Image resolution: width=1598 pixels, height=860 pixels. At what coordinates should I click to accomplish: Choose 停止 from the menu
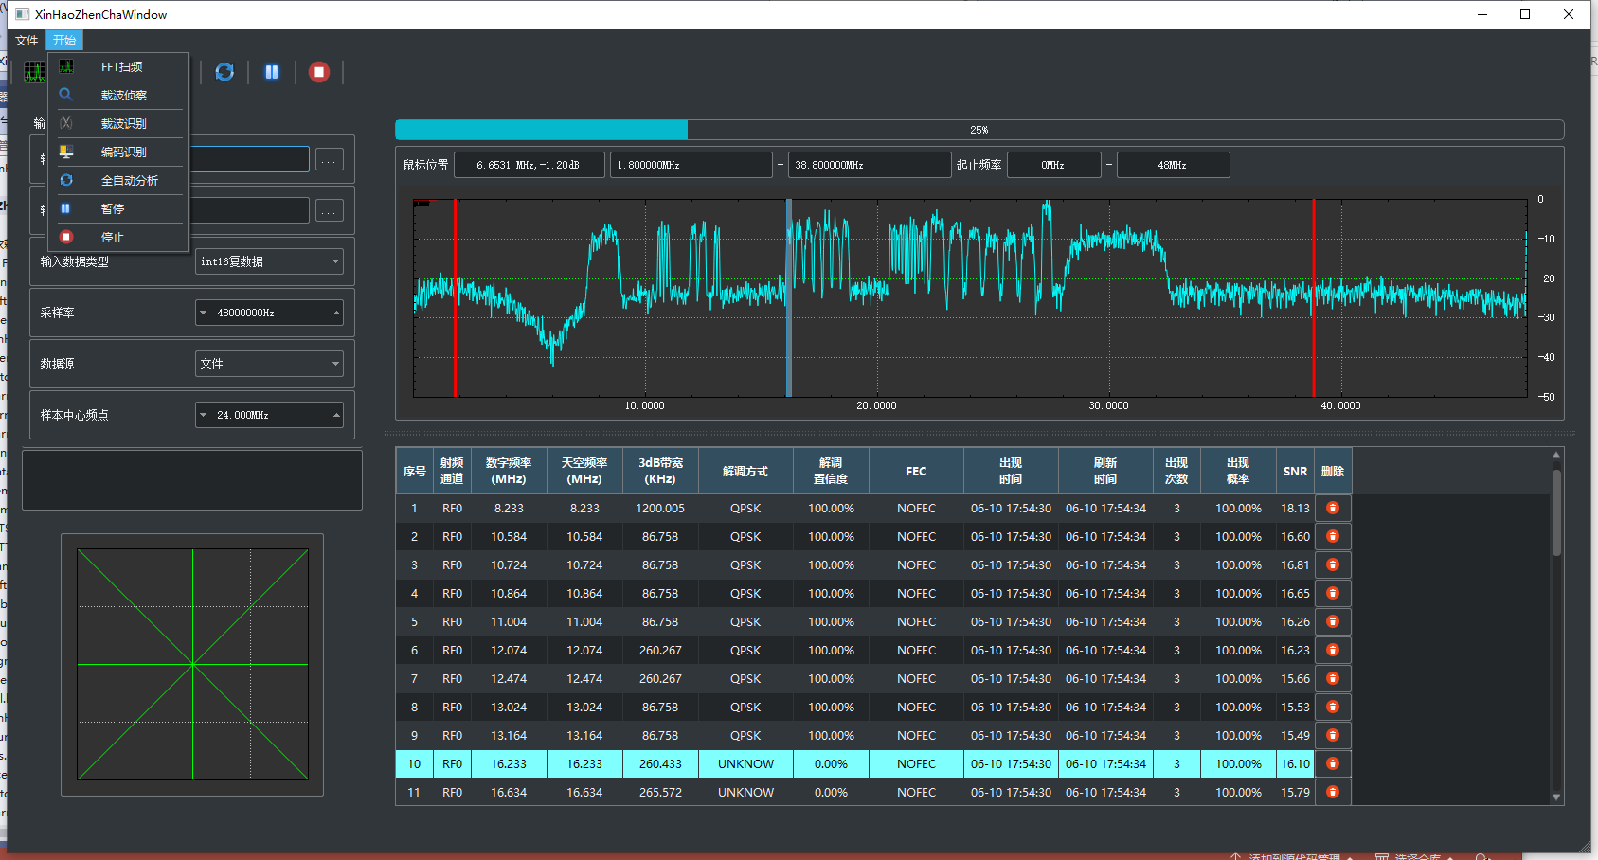pos(118,238)
